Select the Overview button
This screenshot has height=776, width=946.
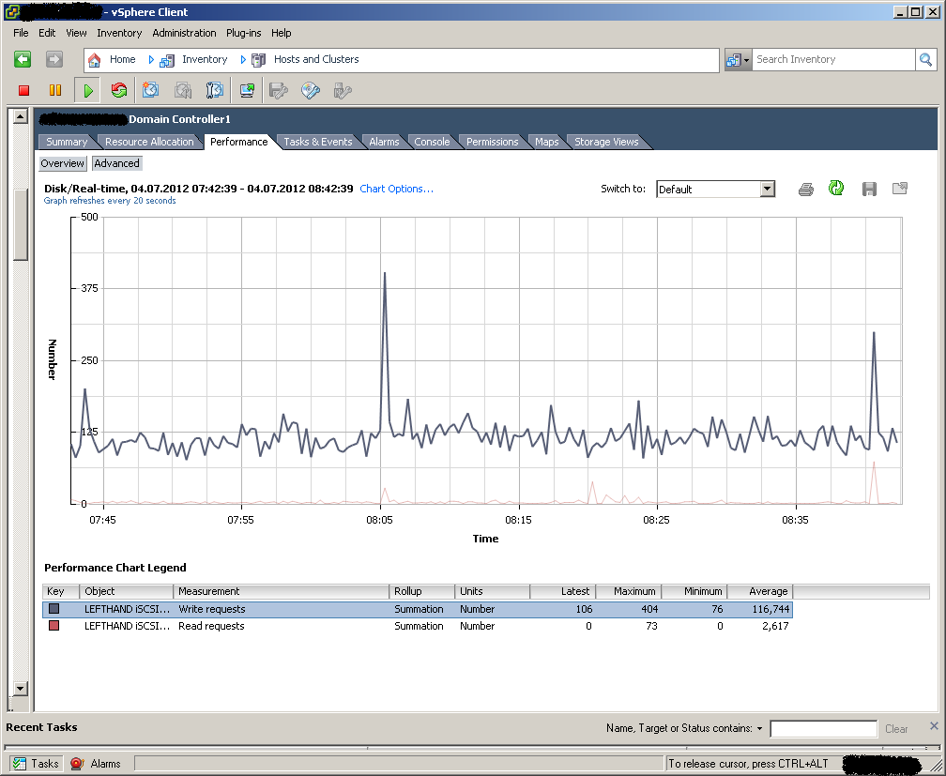[62, 163]
